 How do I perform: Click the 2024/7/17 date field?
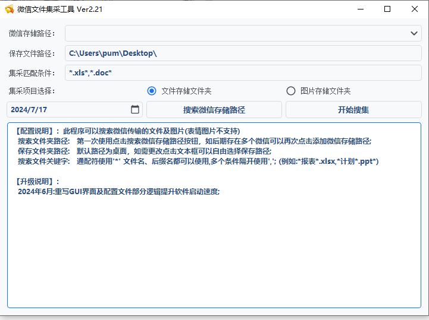tap(74, 110)
